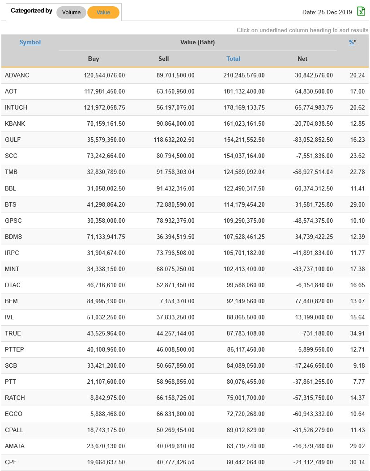Select CPALL in the table

(x=14, y=430)
